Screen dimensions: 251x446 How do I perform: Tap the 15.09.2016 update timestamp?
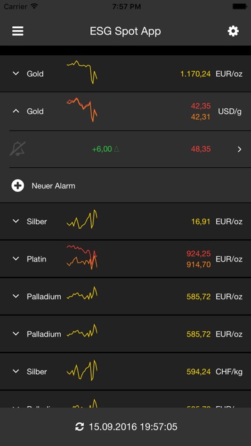[133, 427]
